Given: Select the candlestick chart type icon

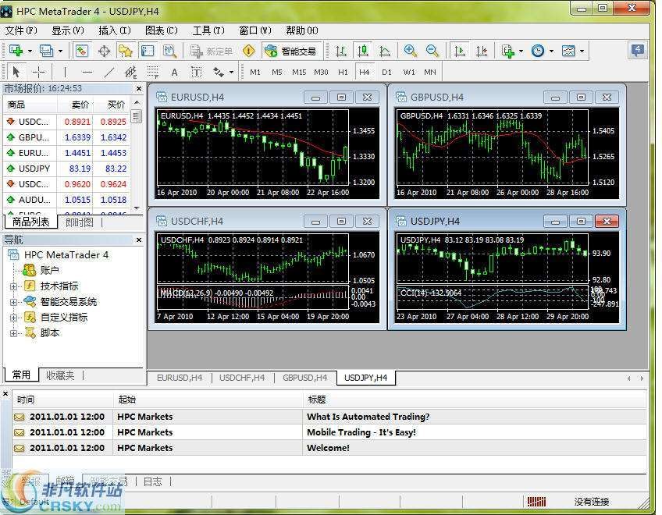Looking at the screenshot, I should click(x=363, y=51).
